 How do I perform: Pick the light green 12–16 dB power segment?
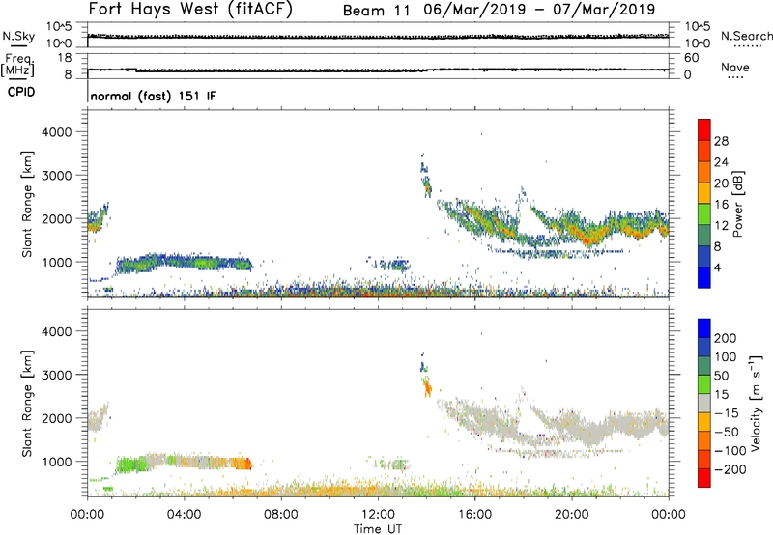[x=704, y=214]
